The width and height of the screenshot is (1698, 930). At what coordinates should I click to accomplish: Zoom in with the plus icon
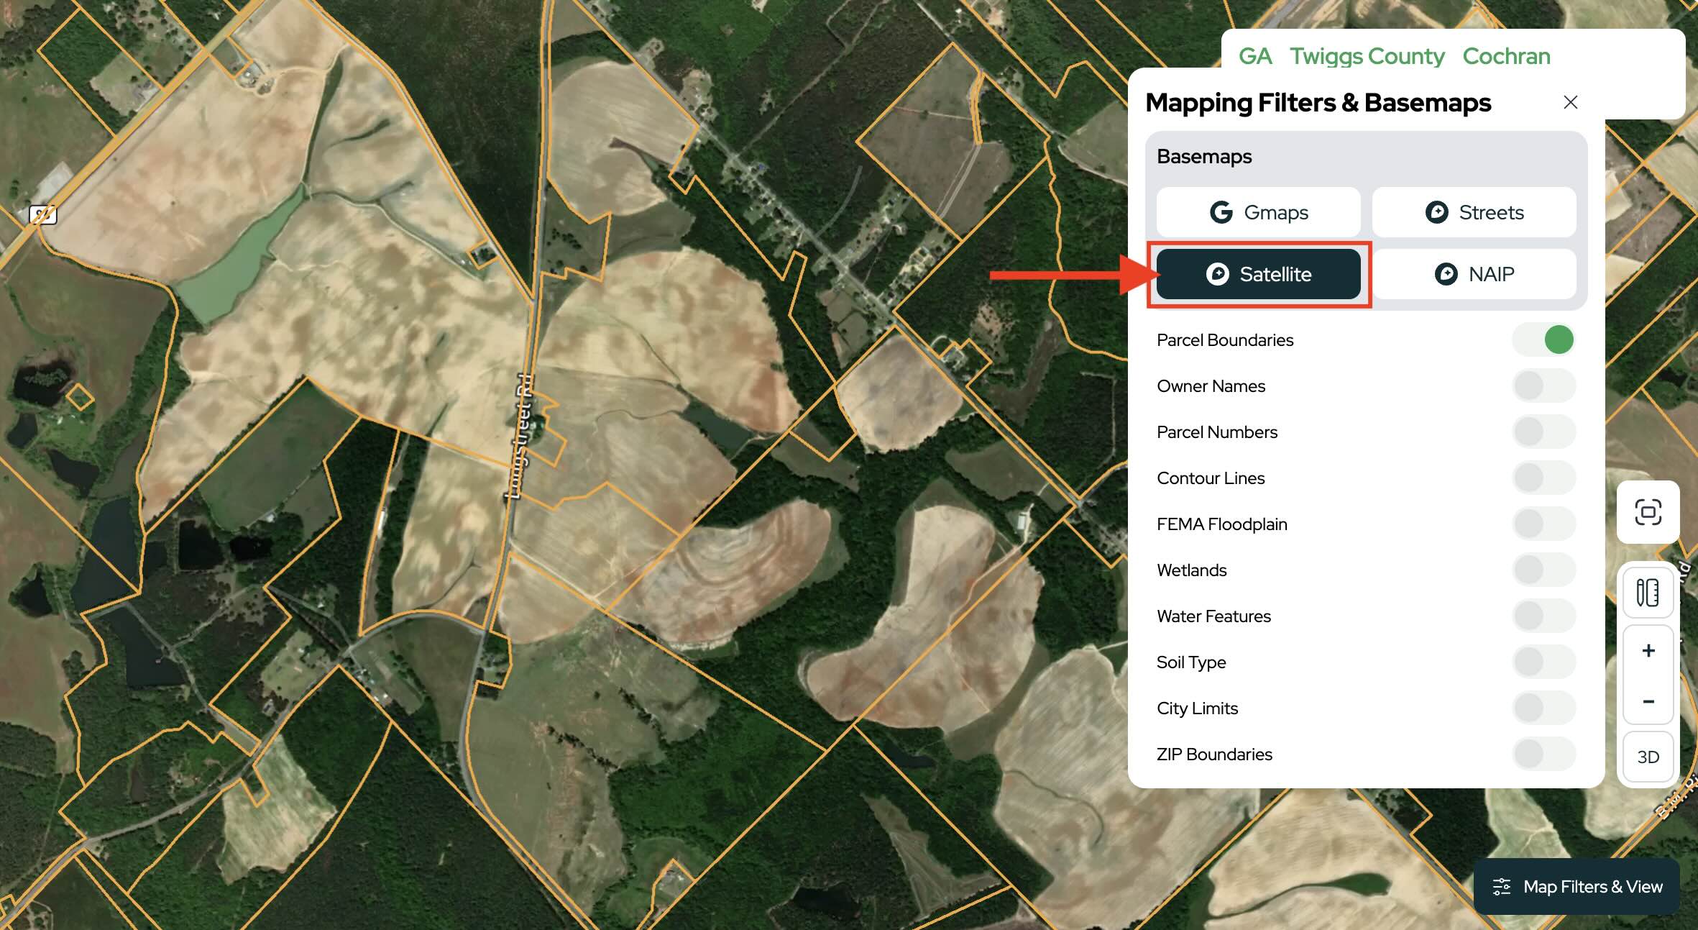tap(1648, 651)
